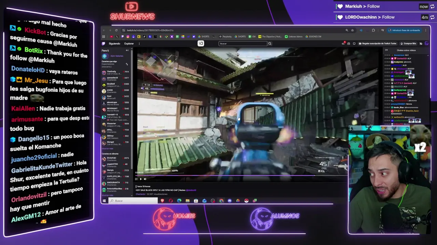The height and width of the screenshot is (245, 437).
Task: Open TheGrefg channel in sidebar
Action: (115, 72)
